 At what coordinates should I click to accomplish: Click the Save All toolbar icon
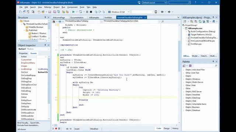[x=55, y=12]
